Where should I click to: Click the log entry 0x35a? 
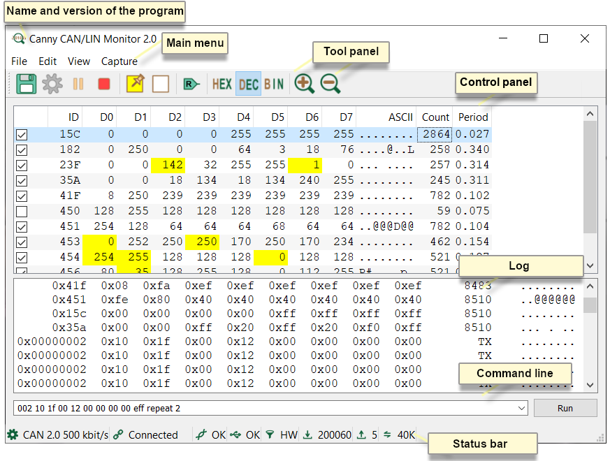click(x=69, y=328)
